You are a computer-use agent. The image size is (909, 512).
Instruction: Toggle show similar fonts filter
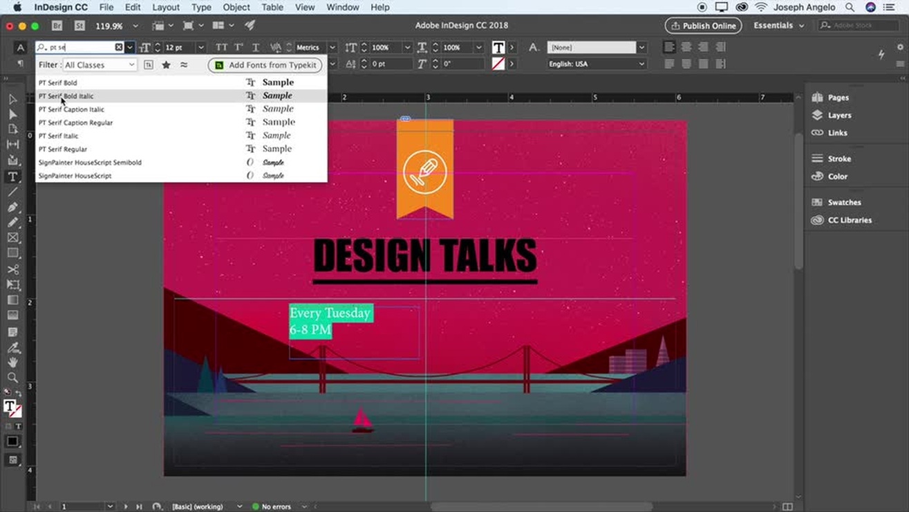click(x=184, y=65)
